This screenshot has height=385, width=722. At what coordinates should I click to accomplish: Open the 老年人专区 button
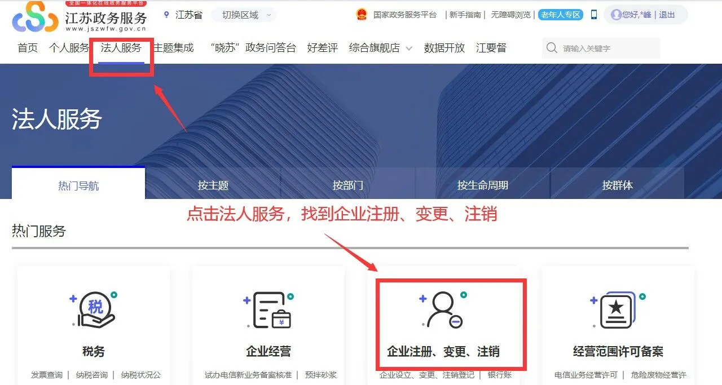click(x=561, y=15)
